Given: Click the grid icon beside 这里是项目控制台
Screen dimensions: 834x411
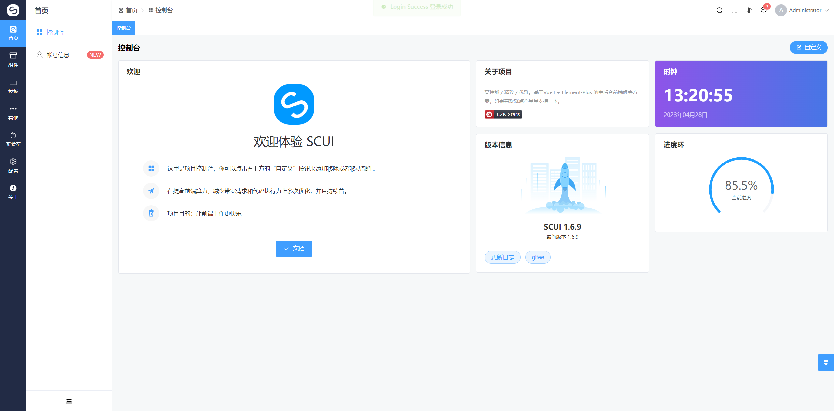Looking at the screenshot, I should 151,168.
